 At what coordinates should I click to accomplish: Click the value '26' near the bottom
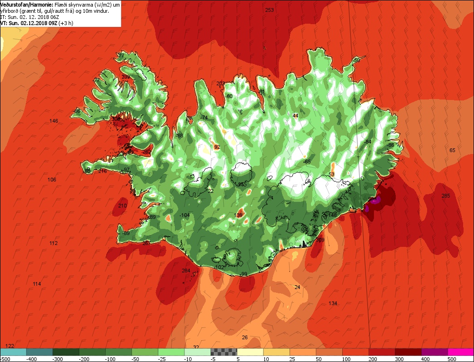(245, 337)
